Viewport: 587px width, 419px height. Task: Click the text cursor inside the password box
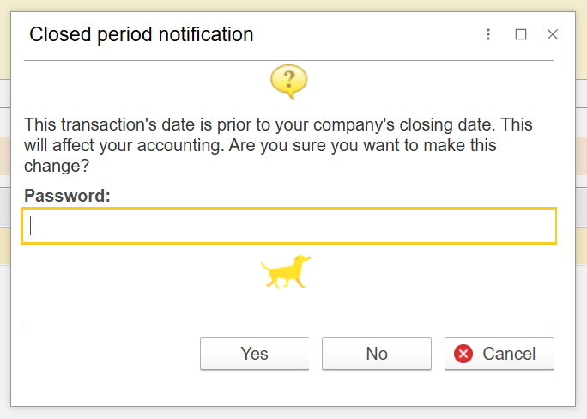click(x=31, y=226)
